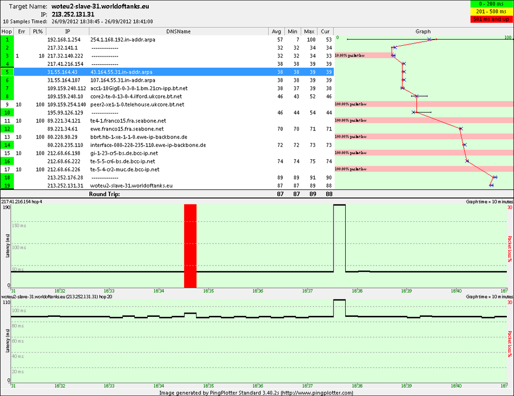This screenshot has width=514, height=396.
Task: Click green hop number 19 cell
Action: [x=7, y=185]
